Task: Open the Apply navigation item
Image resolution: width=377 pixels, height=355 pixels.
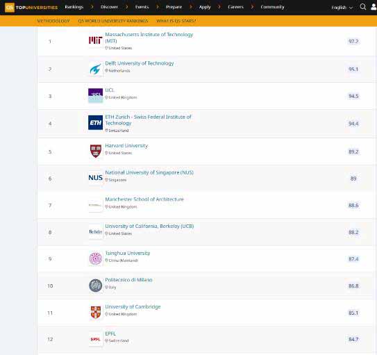Action: [x=205, y=7]
